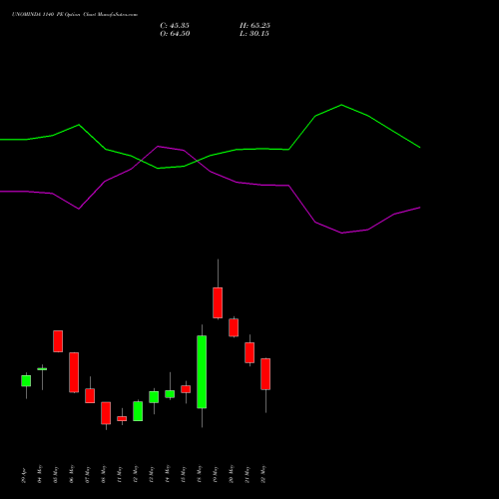Image resolution: width=499 pixels, height=499 pixels.
Task: Click the red candle for 20 May
Action: (x=234, y=327)
